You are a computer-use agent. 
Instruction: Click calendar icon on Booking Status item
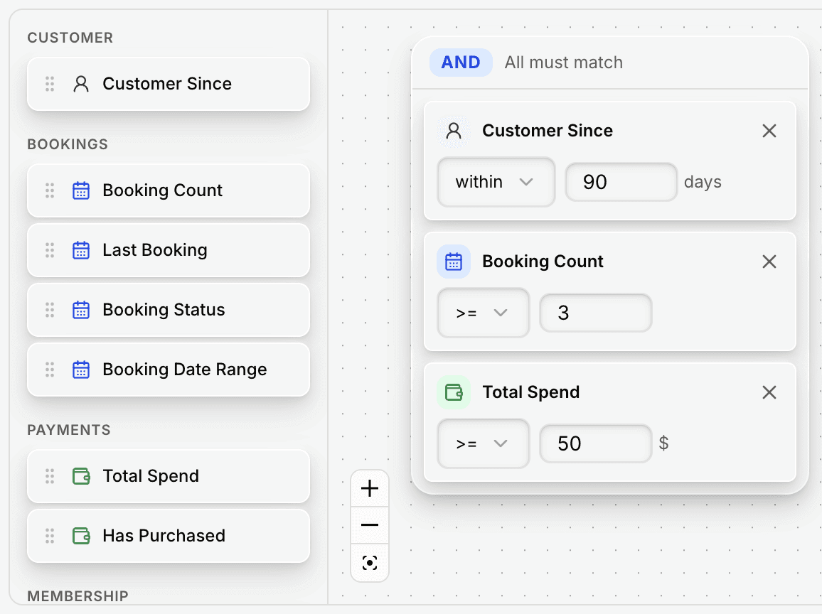81,310
